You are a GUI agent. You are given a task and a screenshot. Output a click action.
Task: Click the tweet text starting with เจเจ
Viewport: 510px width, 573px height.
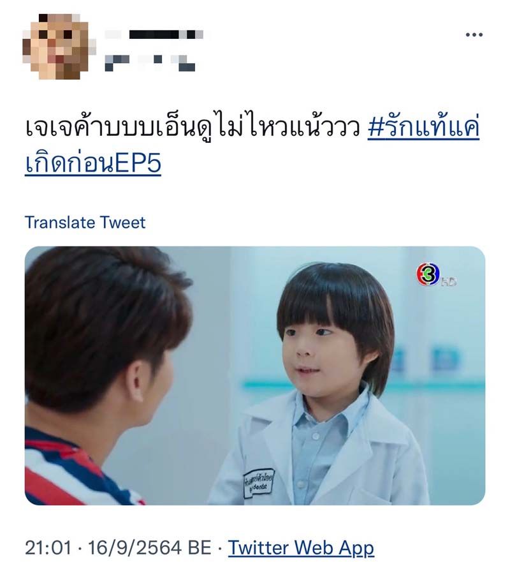(x=193, y=128)
